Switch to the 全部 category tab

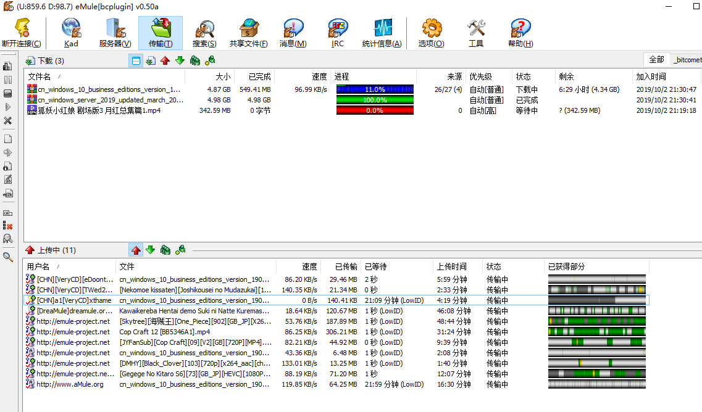(656, 59)
